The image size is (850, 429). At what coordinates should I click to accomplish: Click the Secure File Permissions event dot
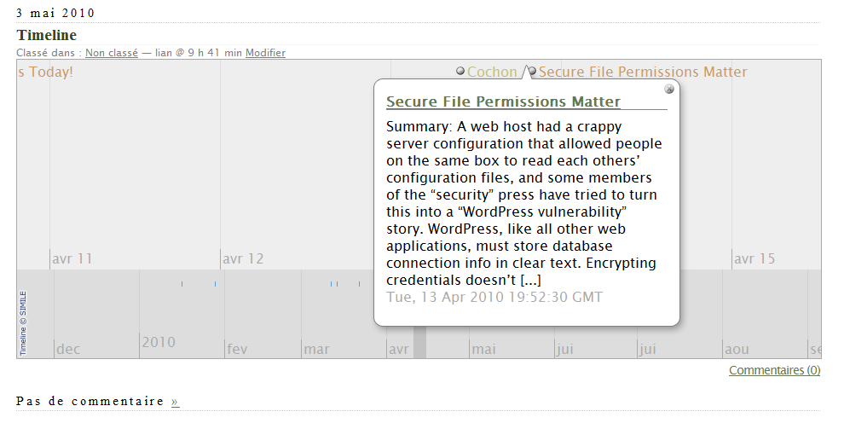tap(532, 71)
